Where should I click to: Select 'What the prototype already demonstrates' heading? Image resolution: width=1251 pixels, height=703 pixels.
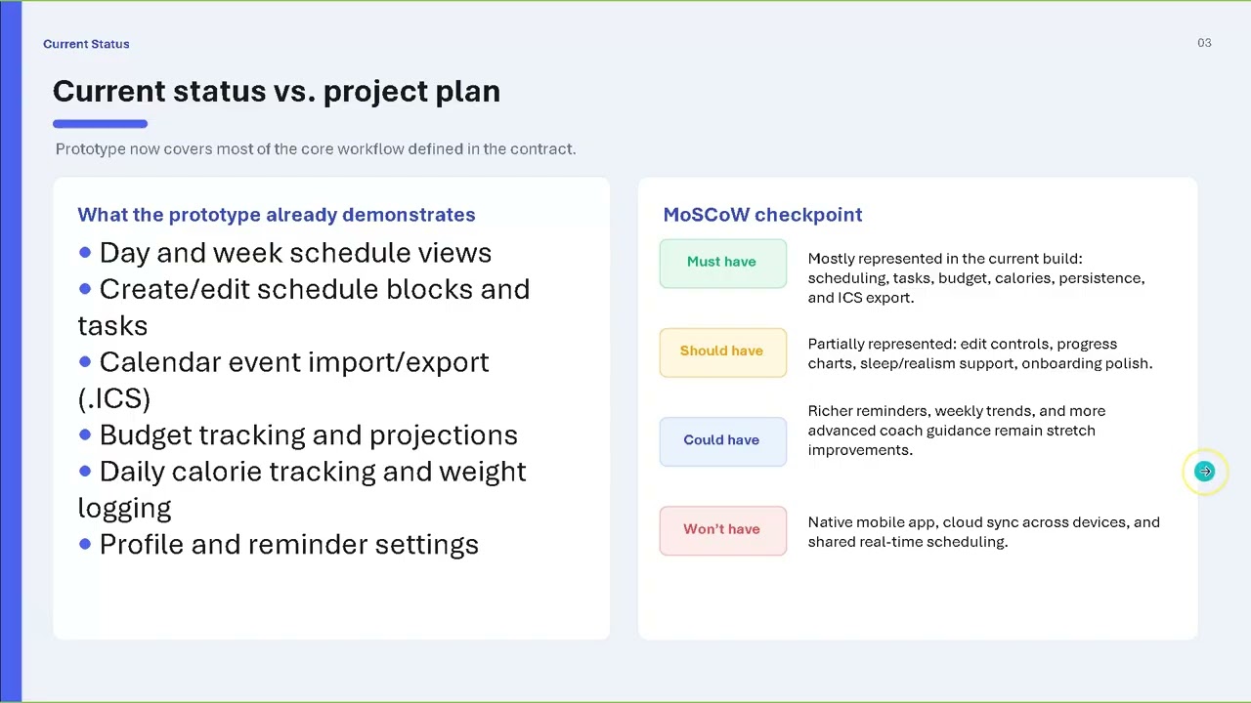pos(277,215)
